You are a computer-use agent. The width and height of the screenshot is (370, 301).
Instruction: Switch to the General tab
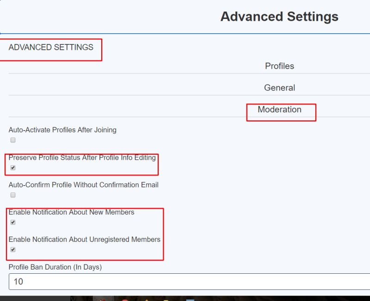279,88
